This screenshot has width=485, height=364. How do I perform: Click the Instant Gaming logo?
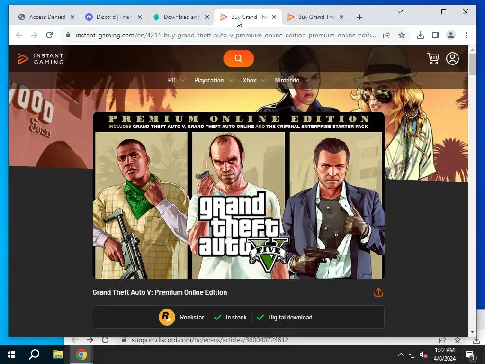(x=41, y=58)
